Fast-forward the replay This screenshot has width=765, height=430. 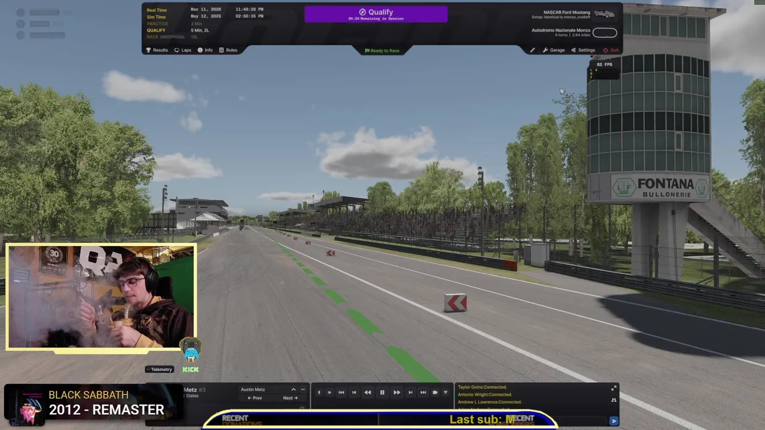click(x=397, y=392)
